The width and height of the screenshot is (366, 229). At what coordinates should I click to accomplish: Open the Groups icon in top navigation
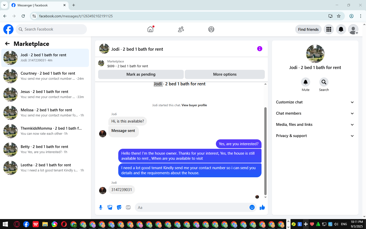pyautogui.click(x=211, y=29)
